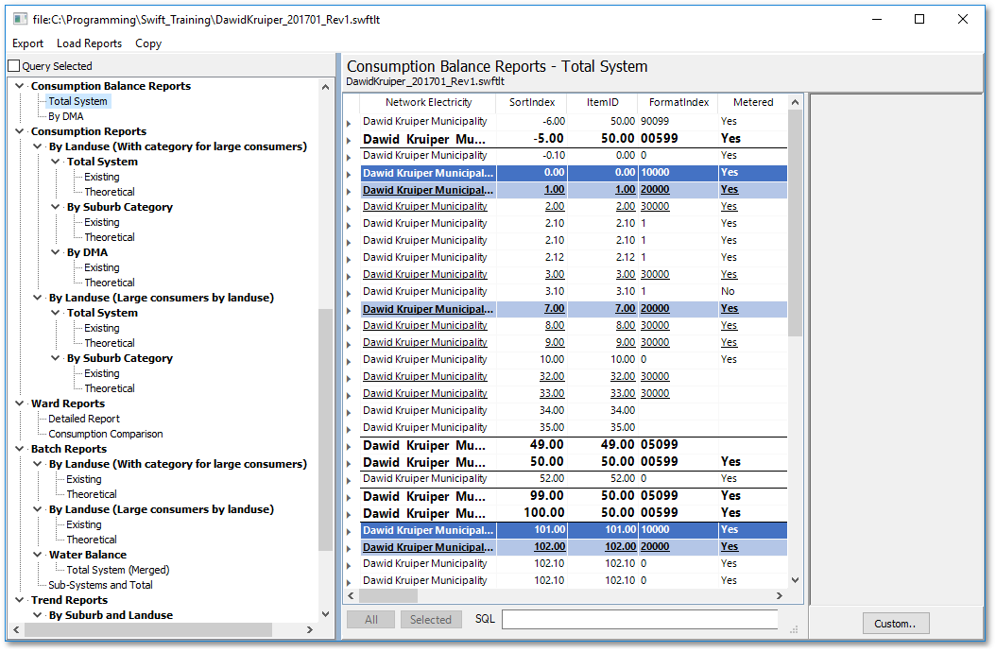Click table vertical scrollbar down arrow

coord(796,580)
